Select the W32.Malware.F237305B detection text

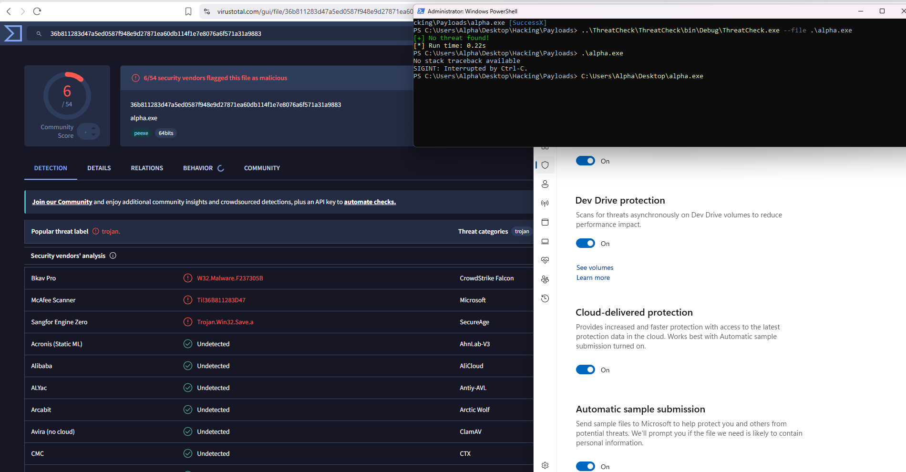pos(230,278)
